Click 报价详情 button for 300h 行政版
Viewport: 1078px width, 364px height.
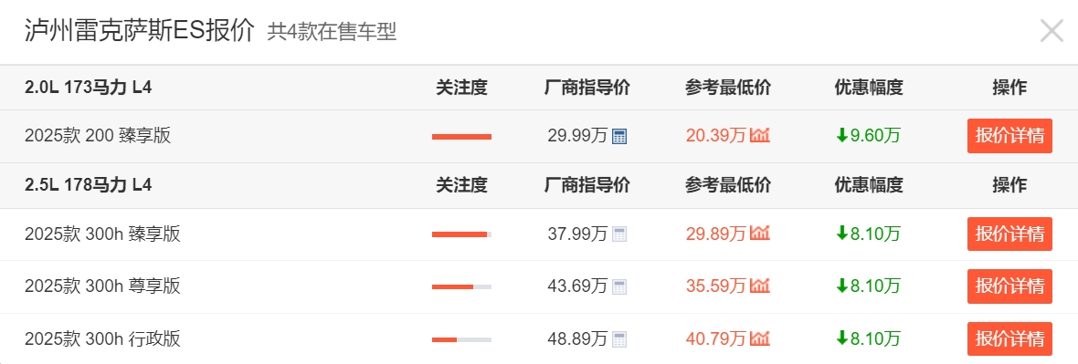(1009, 338)
